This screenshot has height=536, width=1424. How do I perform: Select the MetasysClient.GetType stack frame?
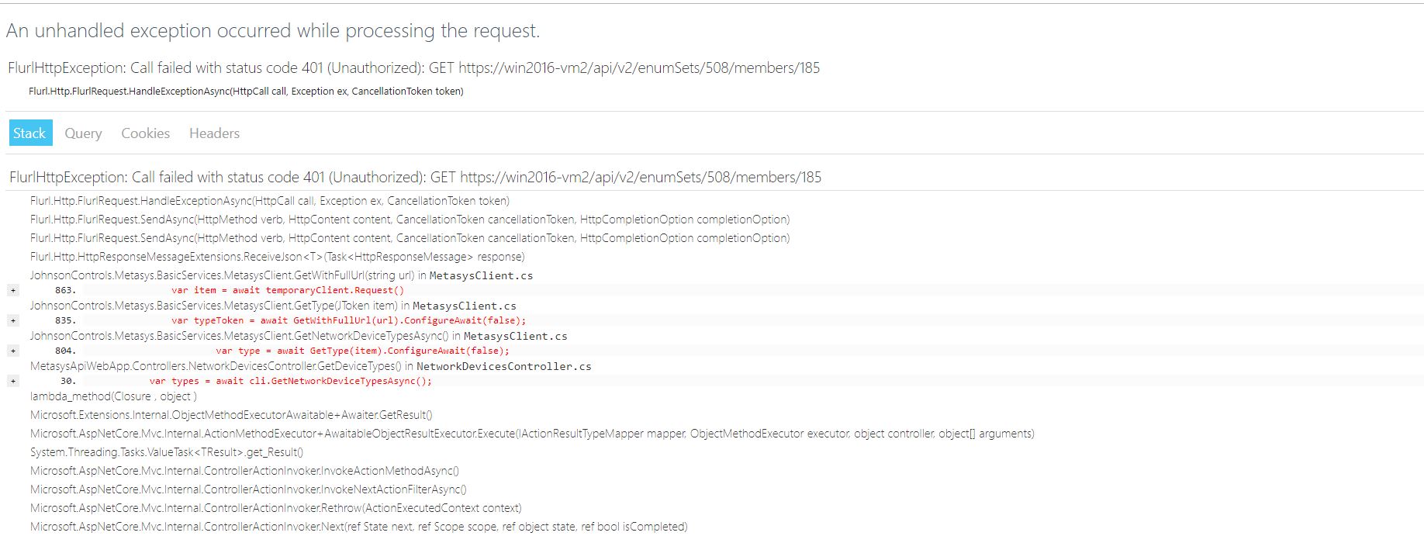[x=271, y=306]
